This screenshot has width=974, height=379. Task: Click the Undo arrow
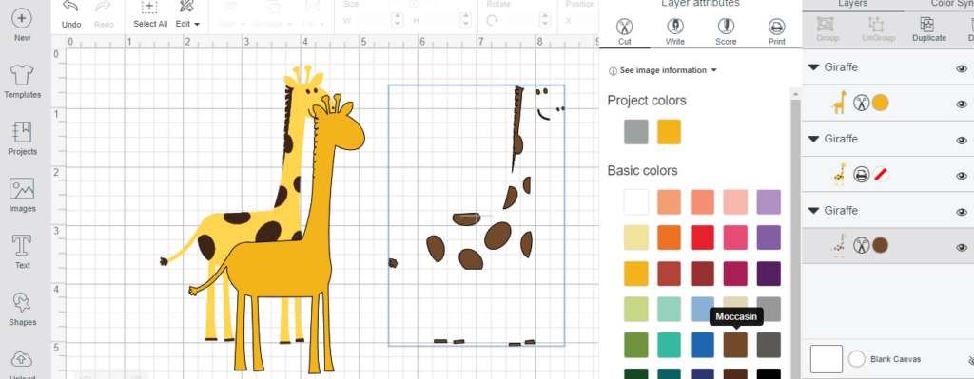point(71,14)
